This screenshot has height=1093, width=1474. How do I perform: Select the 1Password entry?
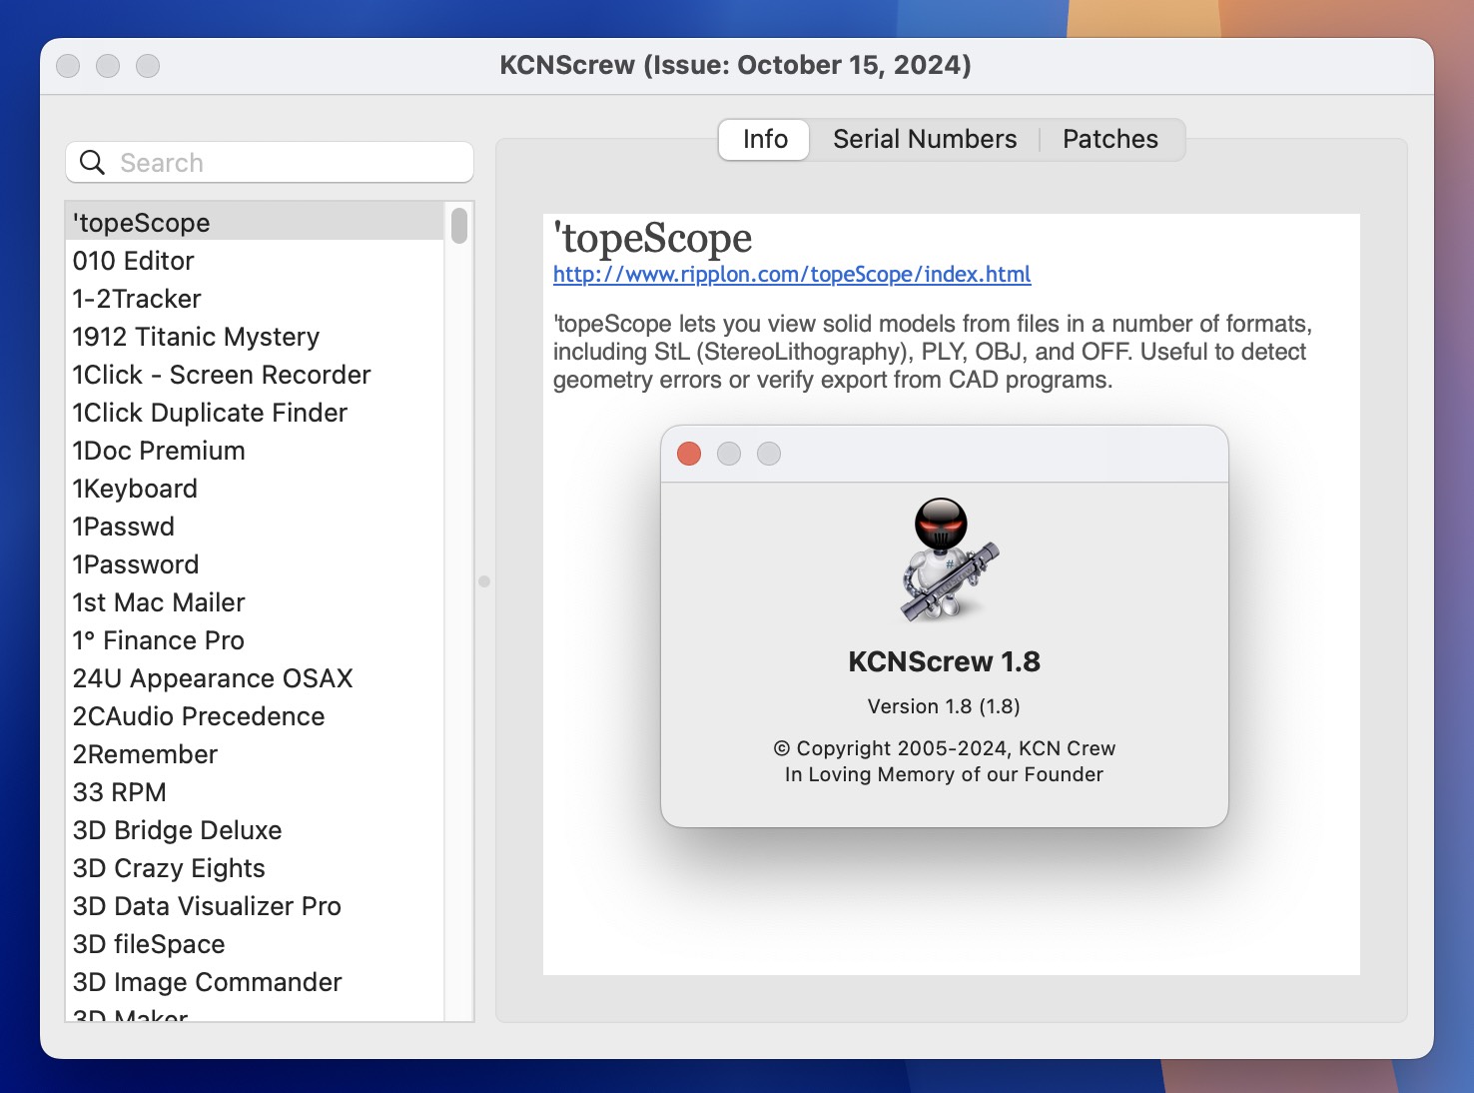(x=255, y=563)
